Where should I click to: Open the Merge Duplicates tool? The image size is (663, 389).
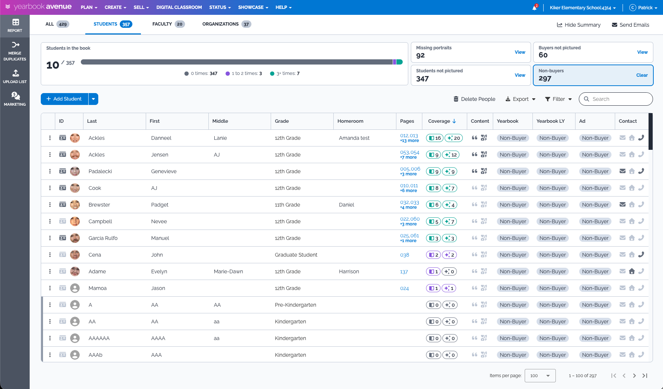[x=15, y=51]
